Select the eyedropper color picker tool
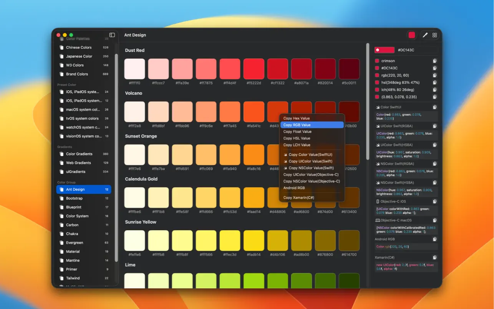 coord(425,35)
